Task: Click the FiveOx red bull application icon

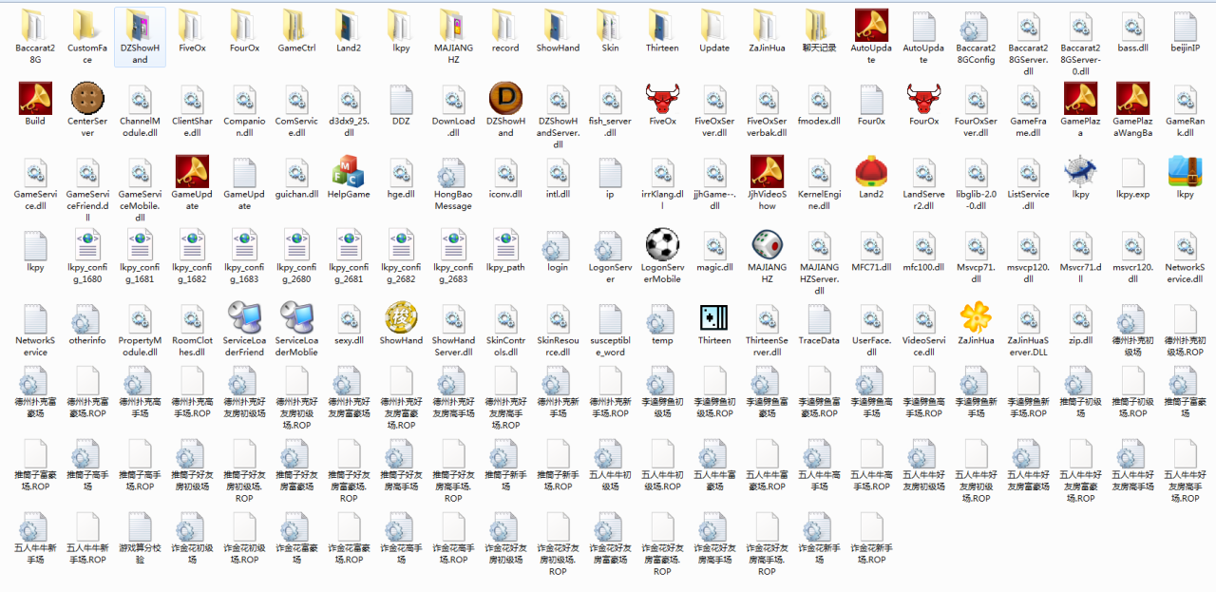Action: click(662, 99)
